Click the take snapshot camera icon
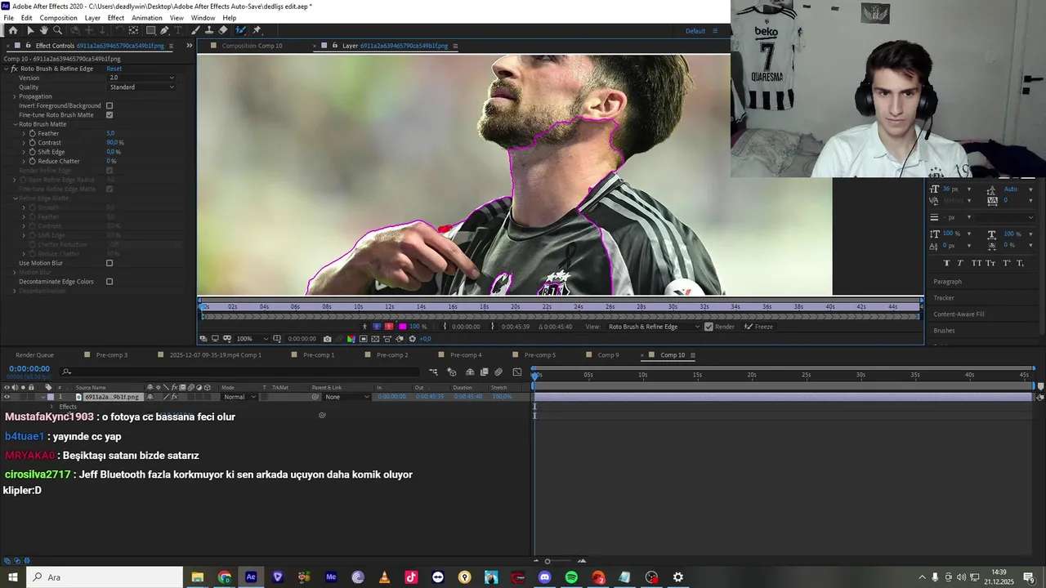The width and height of the screenshot is (1046, 588). pos(327,339)
